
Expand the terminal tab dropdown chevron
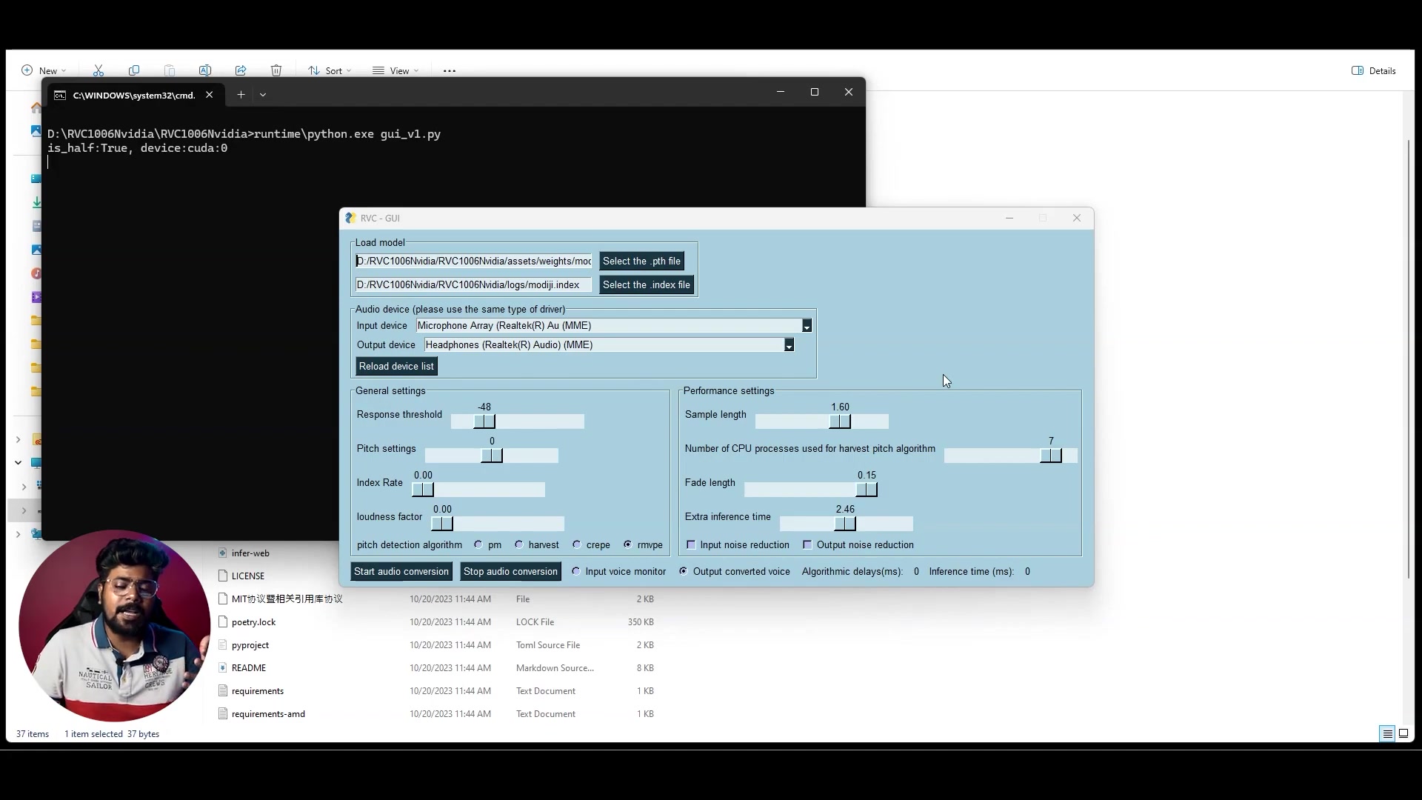coord(263,94)
